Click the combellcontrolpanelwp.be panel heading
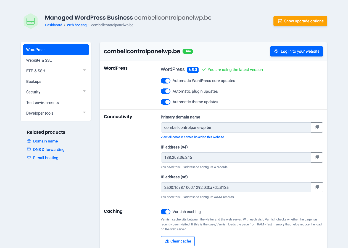348x248 pixels. (142, 51)
